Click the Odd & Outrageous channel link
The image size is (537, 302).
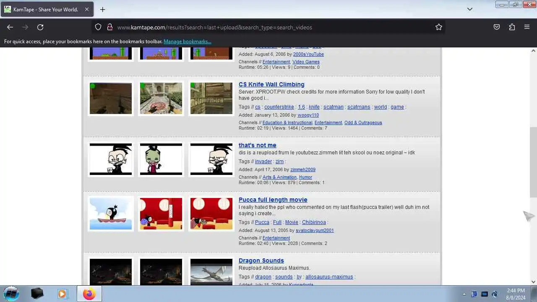pos(363,123)
